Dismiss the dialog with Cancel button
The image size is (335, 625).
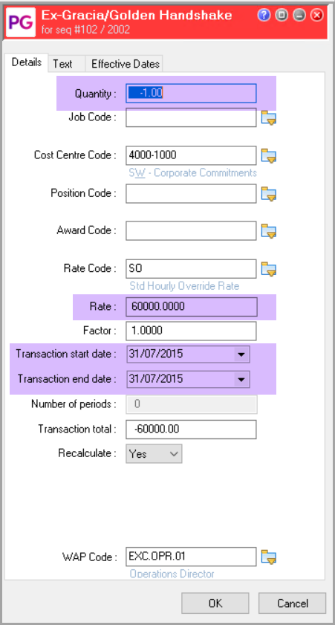293,603
